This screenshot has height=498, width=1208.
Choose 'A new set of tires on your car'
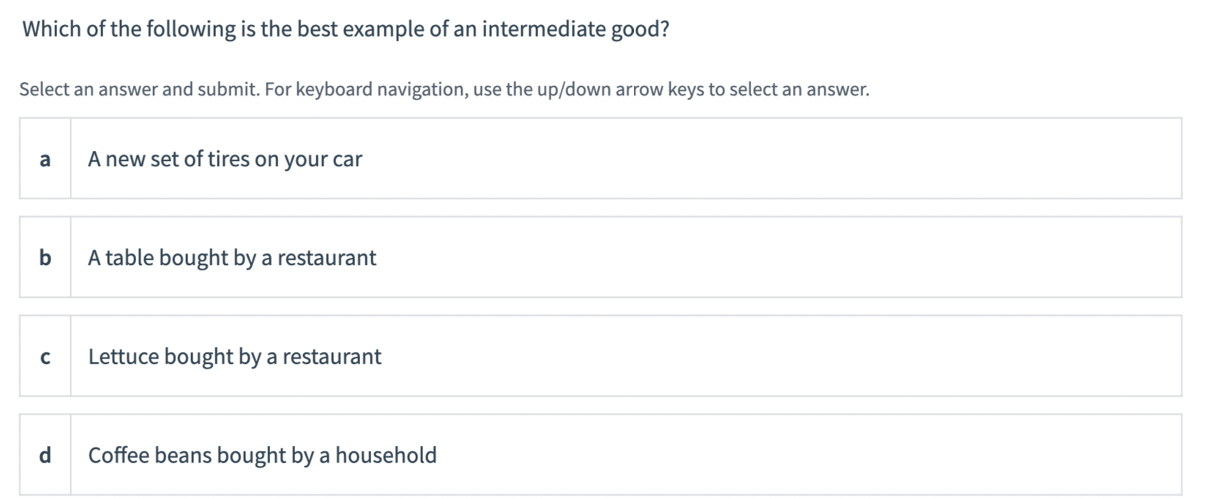coord(225,158)
